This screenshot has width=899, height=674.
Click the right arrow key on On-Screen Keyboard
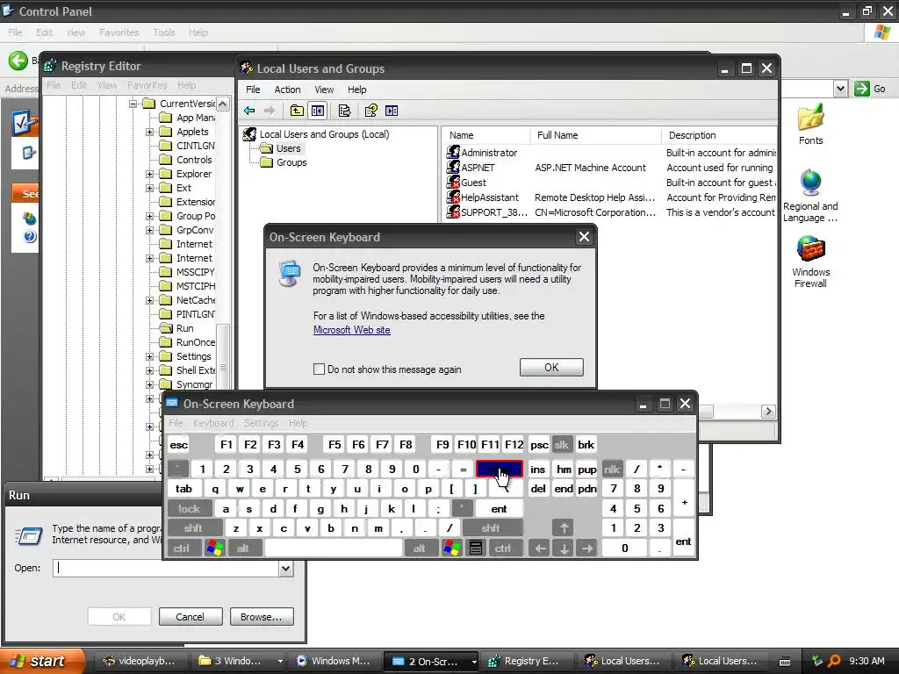(x=587, y=549)
